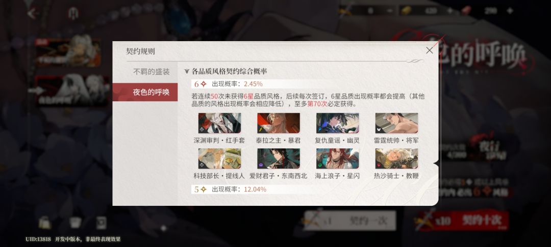The width and height of the screenshot is (551, 247).
Task: View the 复仇童谣·幽灵 card image
Action: tap(337, 123)
